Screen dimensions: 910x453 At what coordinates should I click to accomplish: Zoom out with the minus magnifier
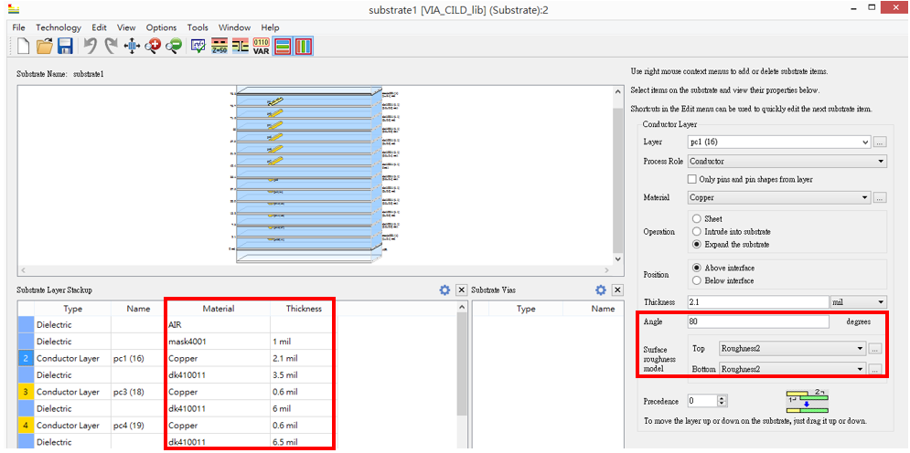(174, 47)
